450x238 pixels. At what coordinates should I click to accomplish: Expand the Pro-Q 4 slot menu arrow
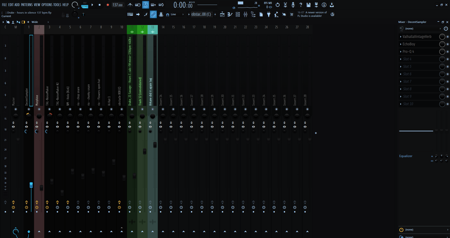pos(401,51)
